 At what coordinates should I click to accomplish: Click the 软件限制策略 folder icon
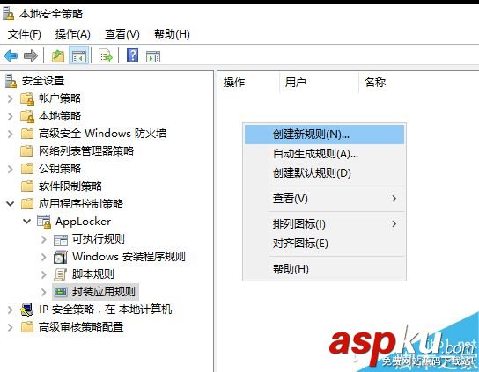pos(27,186)
